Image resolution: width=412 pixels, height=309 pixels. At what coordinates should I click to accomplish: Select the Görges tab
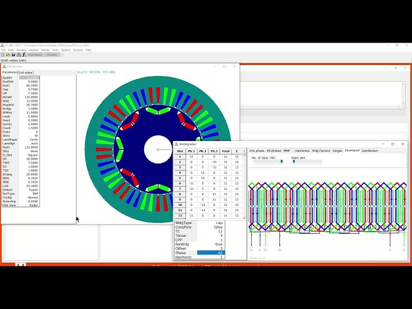click(337, 151)
